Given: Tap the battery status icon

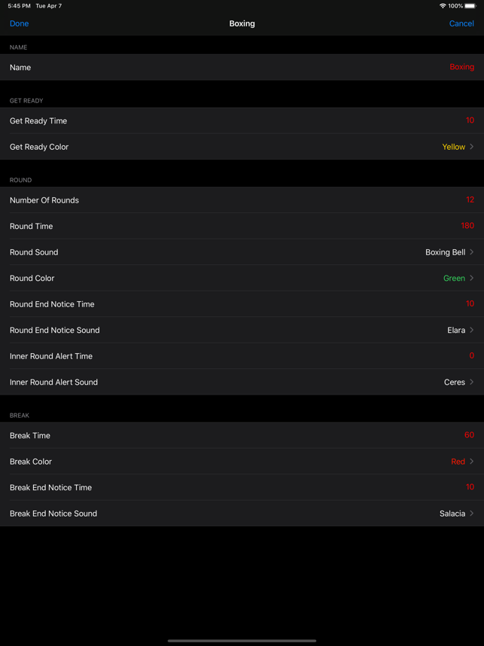Looking at the screenshot, I should pyautogui.click(x=470, y=6).
